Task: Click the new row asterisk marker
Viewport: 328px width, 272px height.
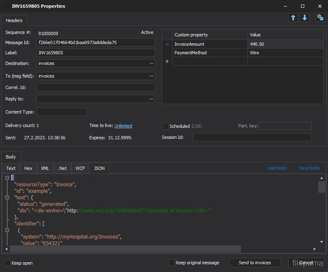Action: (x=167, y=61)
